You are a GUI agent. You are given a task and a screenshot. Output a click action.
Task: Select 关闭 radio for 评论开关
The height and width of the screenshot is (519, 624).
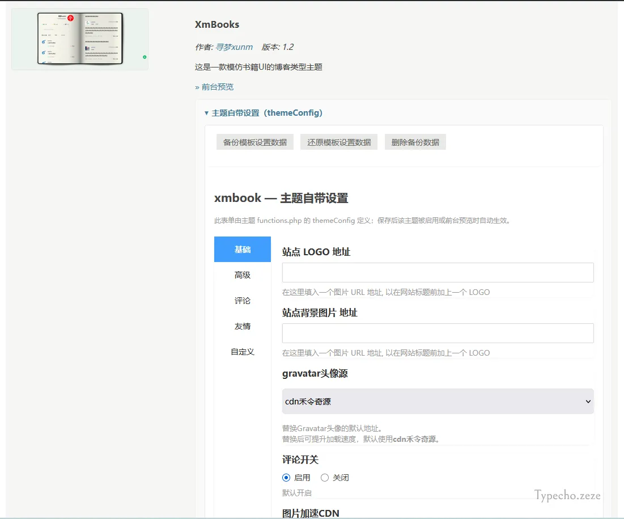point(325,478)
